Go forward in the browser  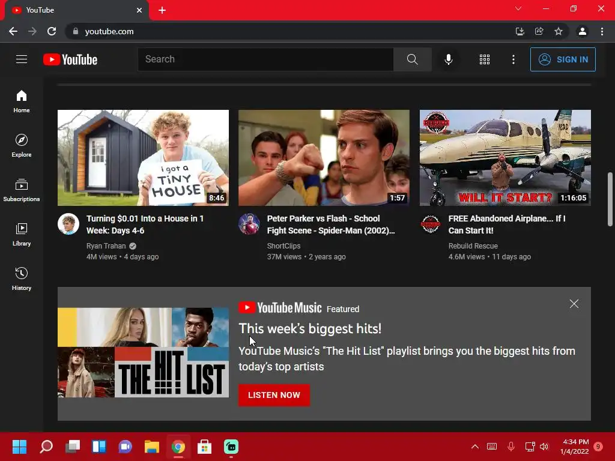pyautogui.click(x=32, y=31)
